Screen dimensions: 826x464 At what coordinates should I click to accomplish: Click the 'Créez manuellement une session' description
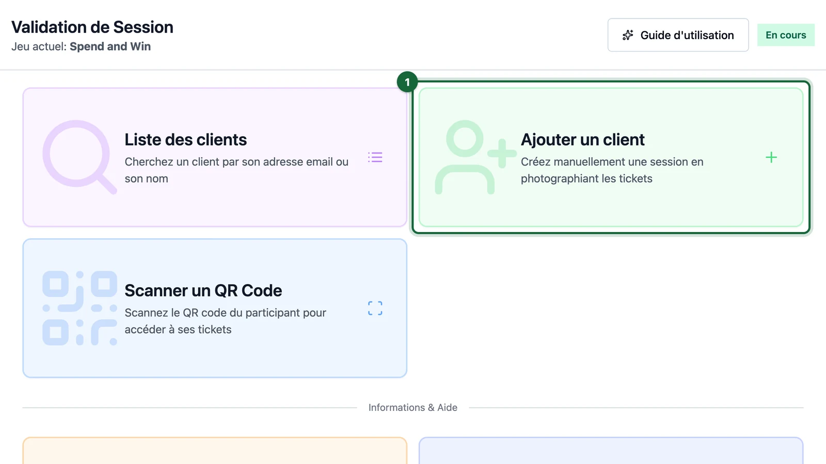pos(612,170)
